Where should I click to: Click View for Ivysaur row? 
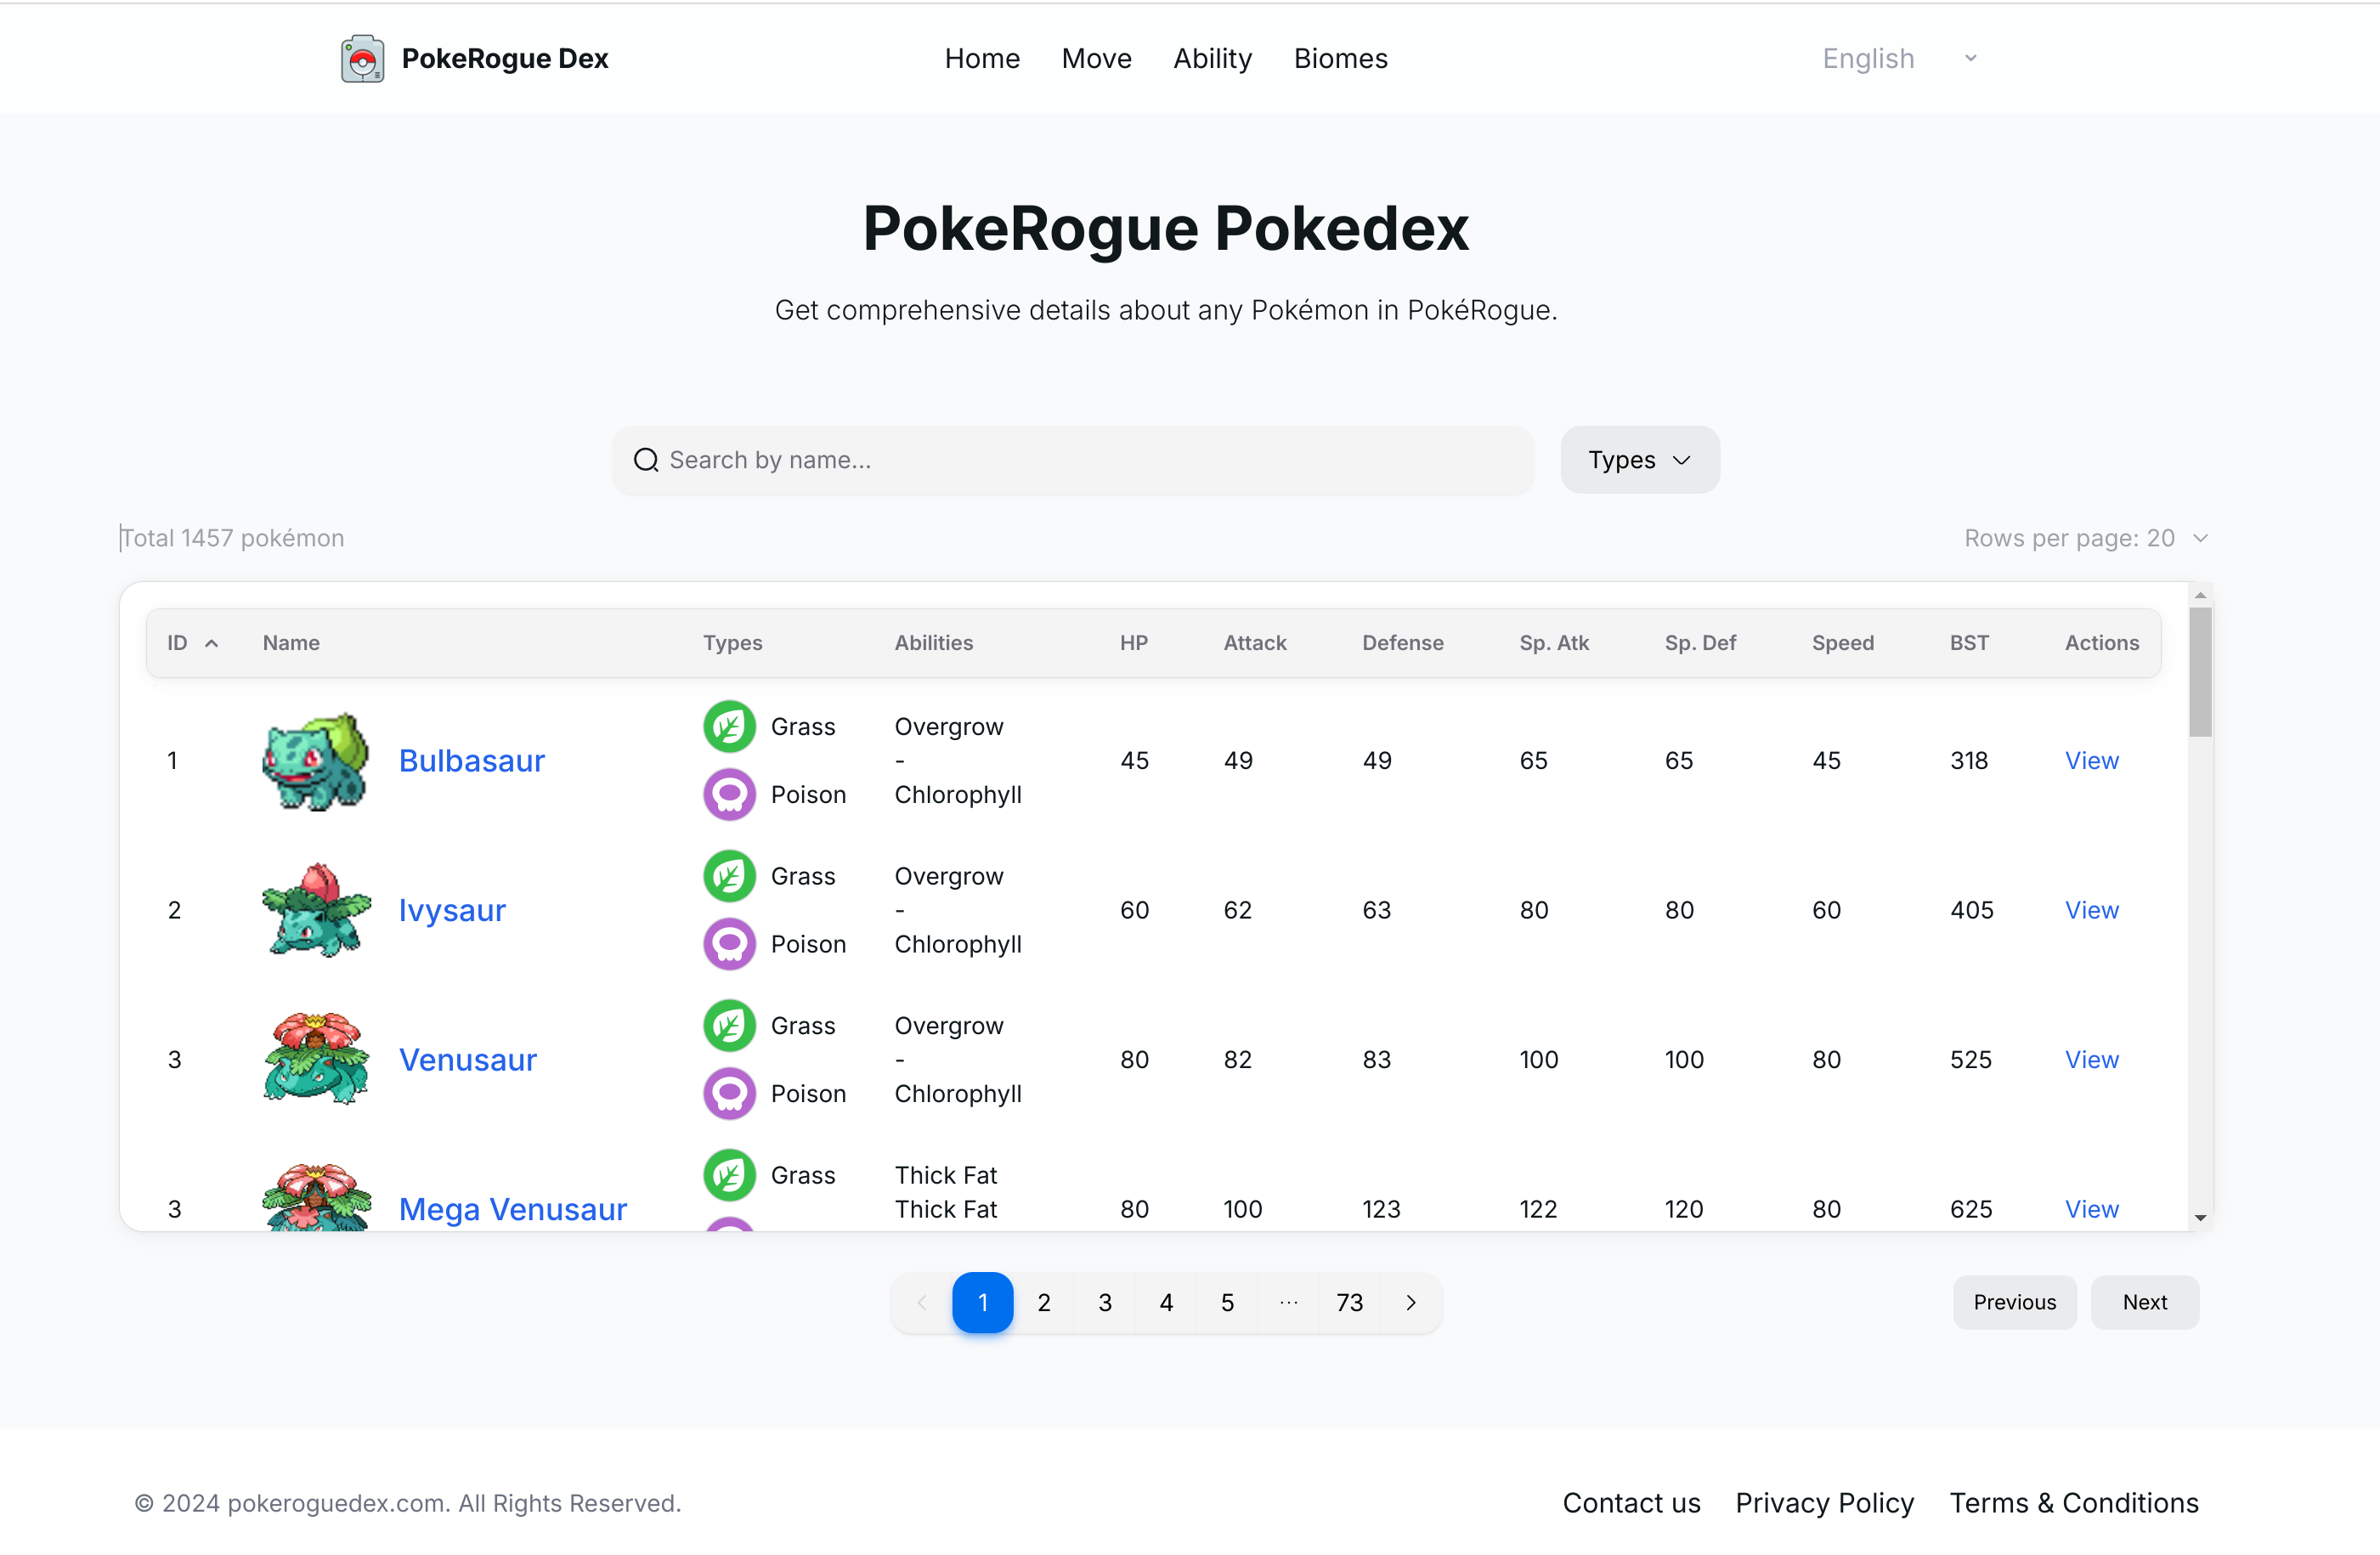point(2091,910)
